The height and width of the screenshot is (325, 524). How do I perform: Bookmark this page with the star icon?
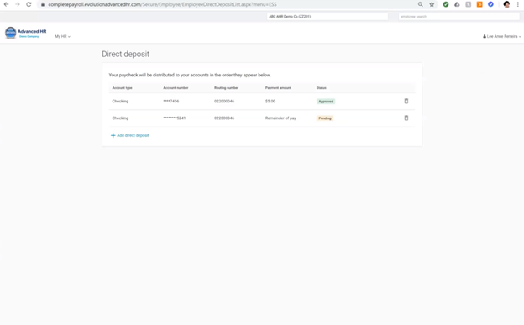point(432,4)
